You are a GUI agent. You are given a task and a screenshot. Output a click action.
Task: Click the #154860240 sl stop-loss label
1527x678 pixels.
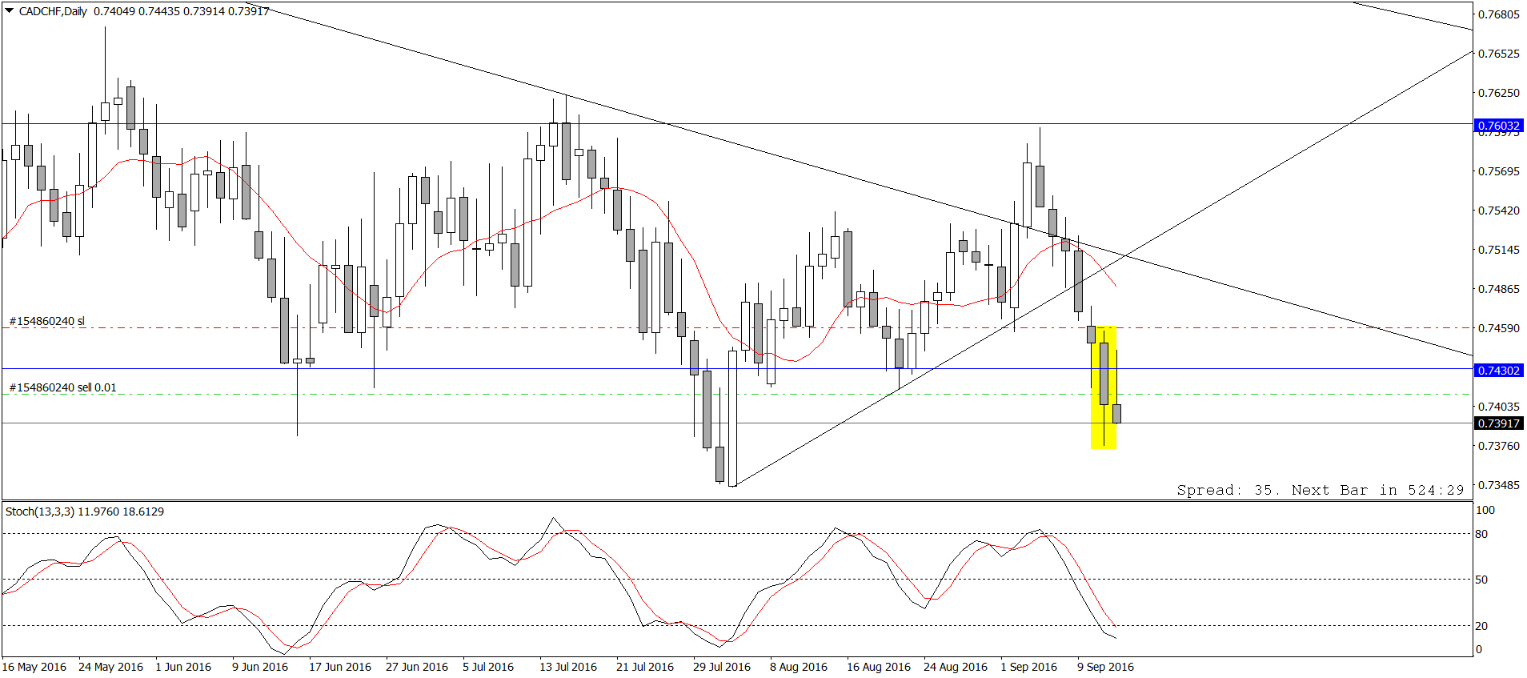pos(47,321)
